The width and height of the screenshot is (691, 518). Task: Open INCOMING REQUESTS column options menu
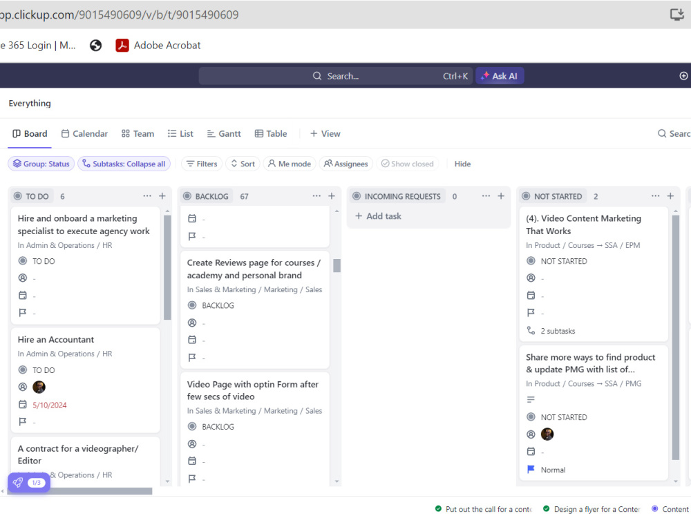click(x=486, y=196)
